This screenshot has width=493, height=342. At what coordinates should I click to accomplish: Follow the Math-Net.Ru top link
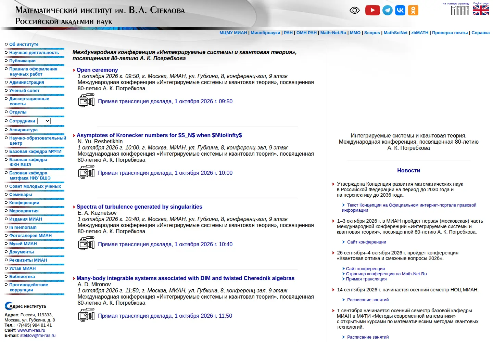tap(333, 33)
